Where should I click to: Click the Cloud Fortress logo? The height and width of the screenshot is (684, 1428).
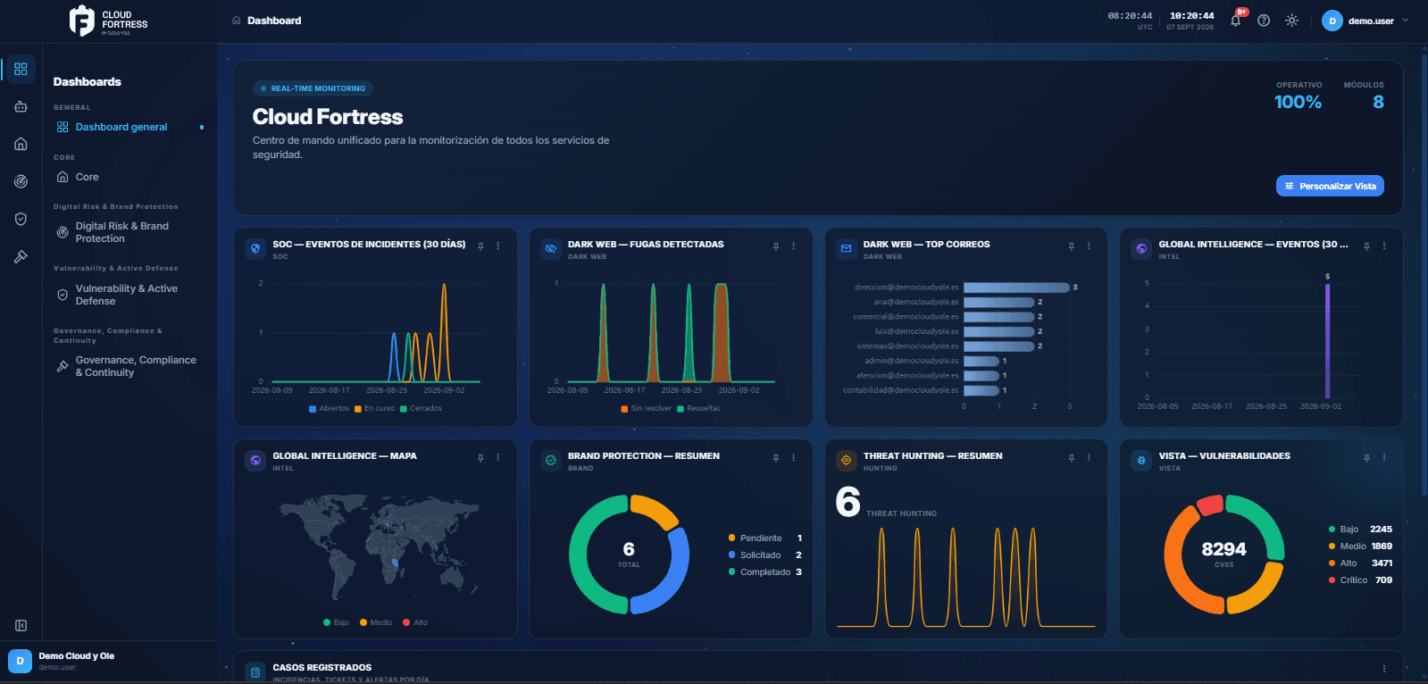[109, 21]
